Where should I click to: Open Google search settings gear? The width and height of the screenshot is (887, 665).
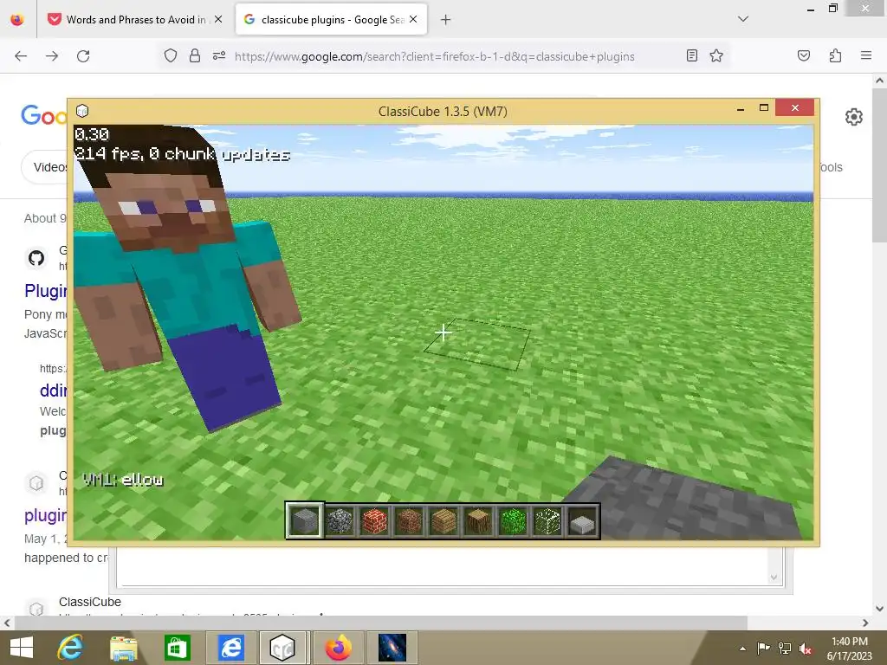tap(853, 117)
